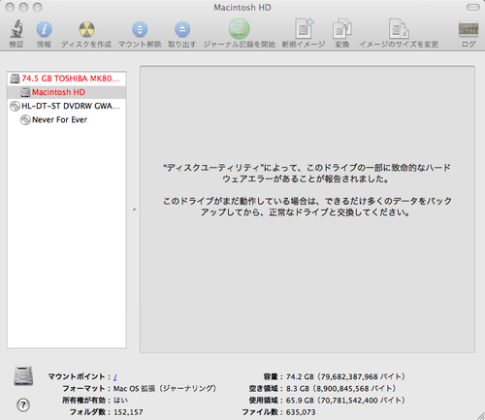Click the 取り出す eject icon
This screenshot has width=485, height=420.
click(x=182, y=29)
